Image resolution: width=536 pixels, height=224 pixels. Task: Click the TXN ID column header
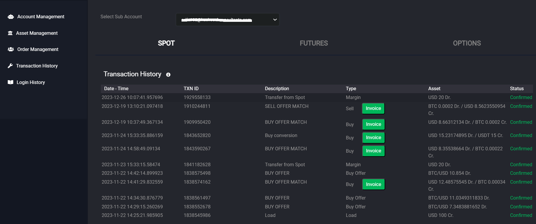click(x=191, y=89)
